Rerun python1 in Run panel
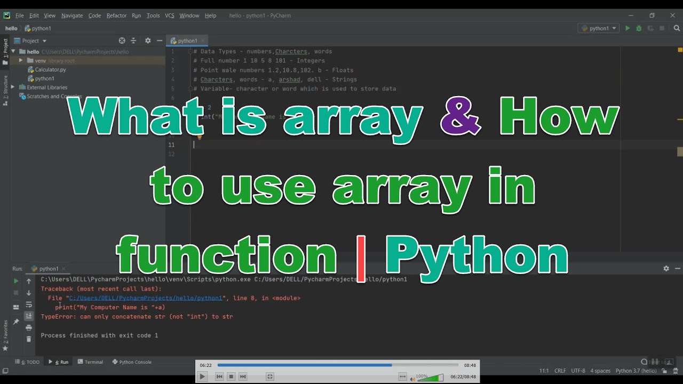The image size is (683, 384). tap(16, 281)
